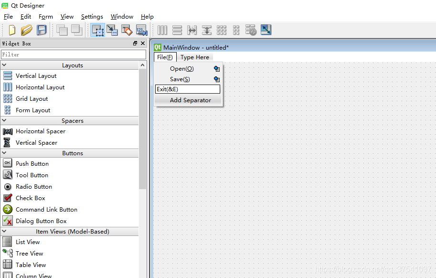Select the Check Box widget
436x278 pixels.
tap(70, 198)
